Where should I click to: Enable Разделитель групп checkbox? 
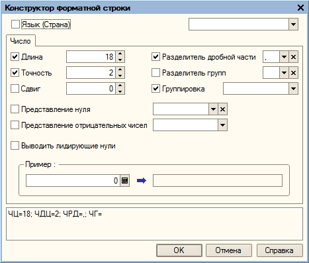coord(155,73)
